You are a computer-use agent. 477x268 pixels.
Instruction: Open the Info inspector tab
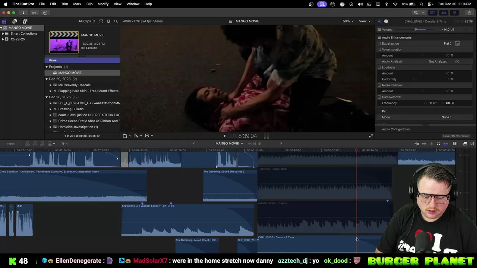pyautogui.click(x=386, y=21)
